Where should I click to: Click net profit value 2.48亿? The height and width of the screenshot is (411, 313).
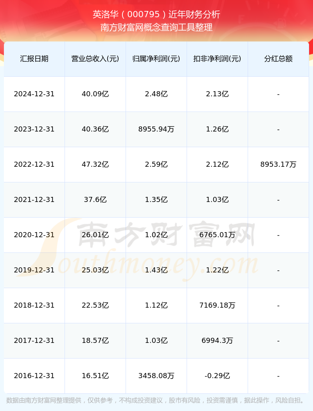(x=156, y=94)
